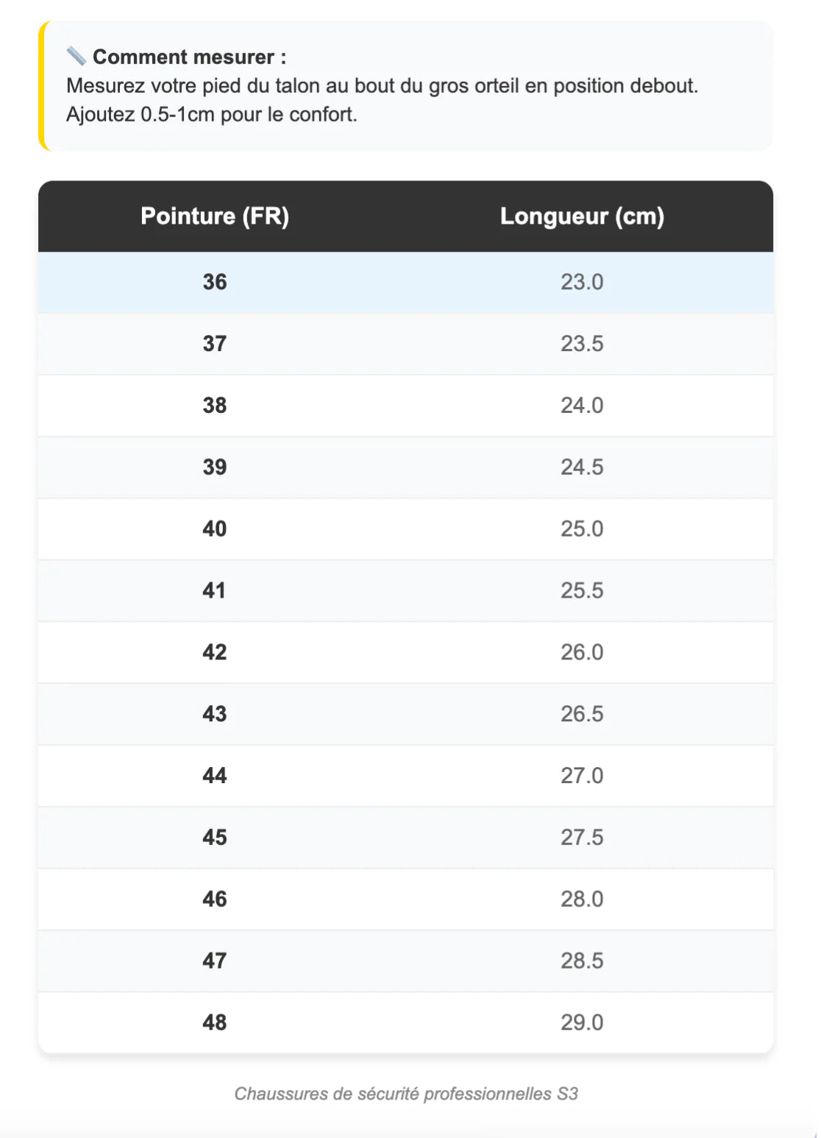Select the highlighted size 36 row

point(215,282)
